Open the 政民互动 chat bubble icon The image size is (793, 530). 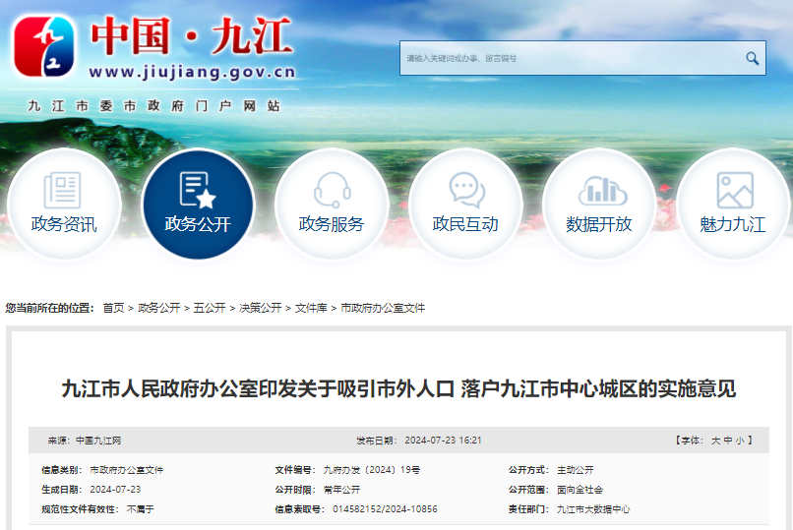[x=465, y=191]
